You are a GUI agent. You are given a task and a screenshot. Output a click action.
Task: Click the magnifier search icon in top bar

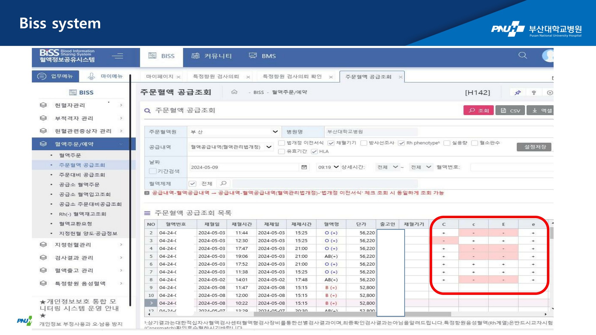[x=523, y=55]
